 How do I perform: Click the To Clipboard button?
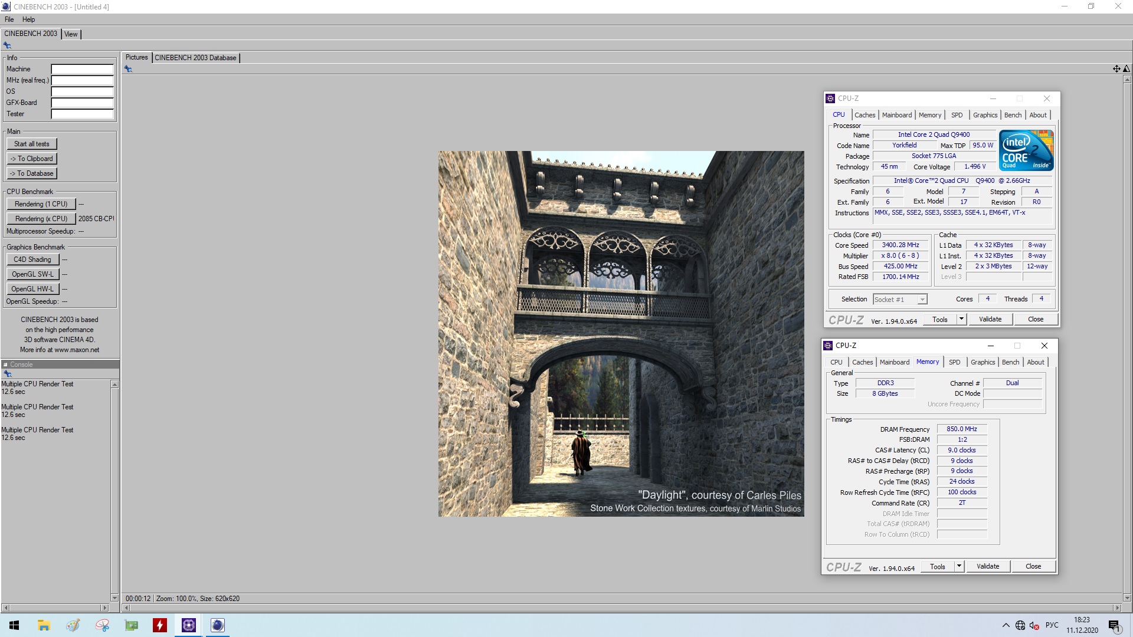(32, 159)
